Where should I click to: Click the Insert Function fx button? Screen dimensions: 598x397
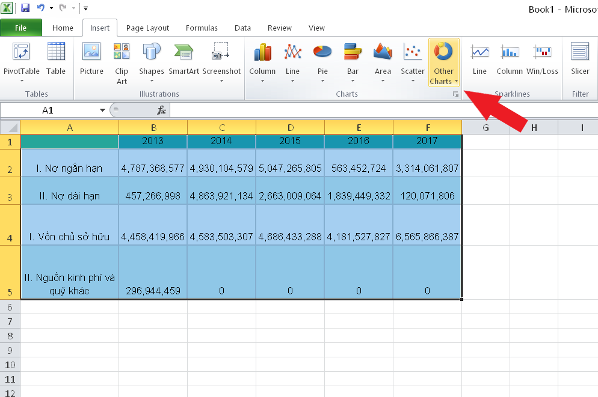coord(161,111)
